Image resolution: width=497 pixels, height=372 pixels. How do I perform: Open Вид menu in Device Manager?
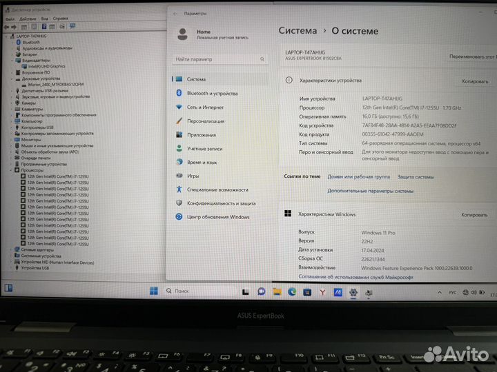point(45,19)
